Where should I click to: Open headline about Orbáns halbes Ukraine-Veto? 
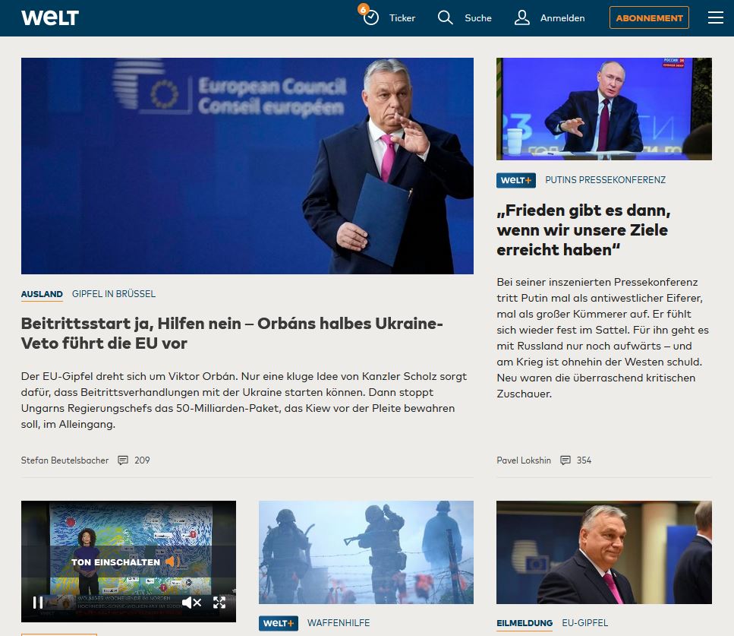pyautogui.click(x=232, y=334)
